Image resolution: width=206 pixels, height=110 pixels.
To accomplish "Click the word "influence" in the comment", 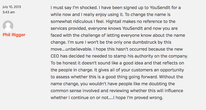I will coord(174,91).
